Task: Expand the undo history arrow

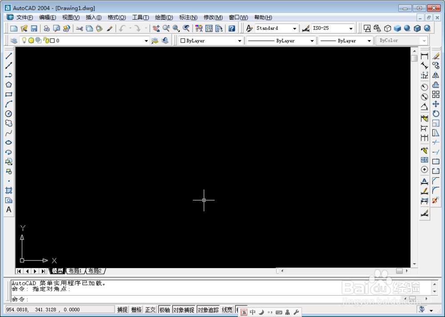Action: click(x=130, y=28)
